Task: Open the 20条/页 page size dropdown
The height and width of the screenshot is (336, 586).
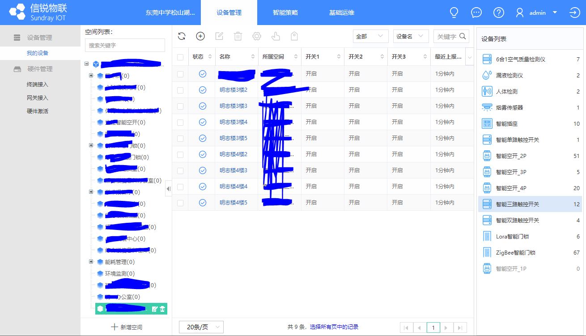Action: [201, 327]
